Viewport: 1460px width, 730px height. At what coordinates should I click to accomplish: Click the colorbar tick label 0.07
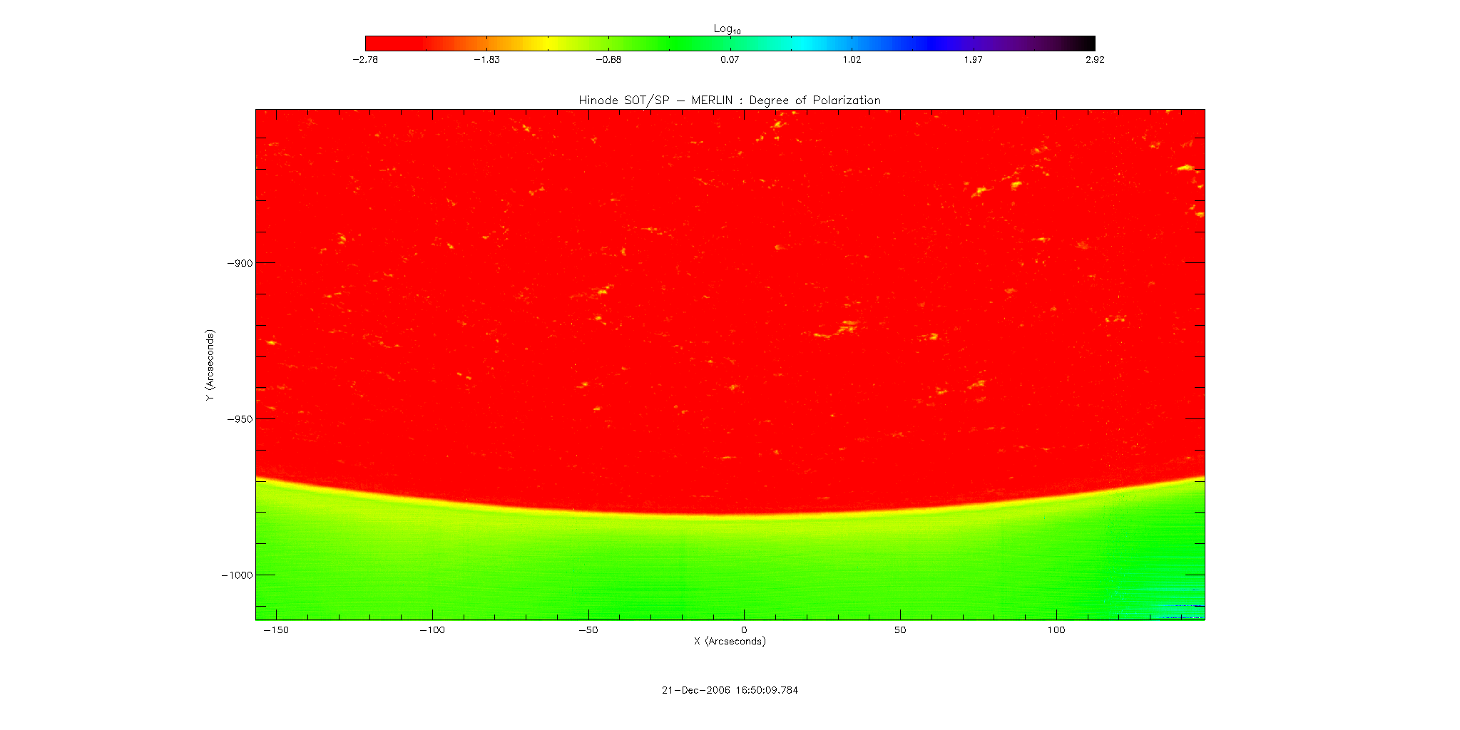[730, 60]
